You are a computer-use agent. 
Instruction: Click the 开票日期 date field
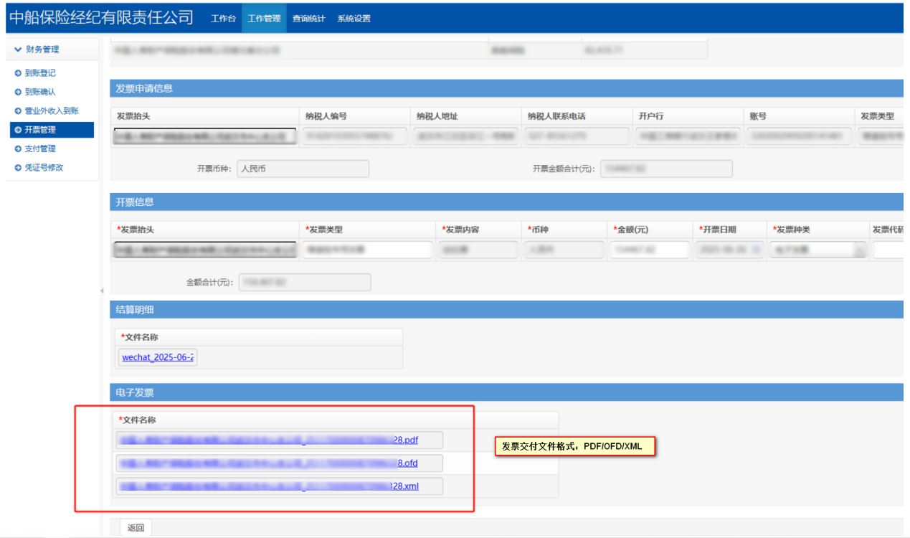tap(727, 250)
